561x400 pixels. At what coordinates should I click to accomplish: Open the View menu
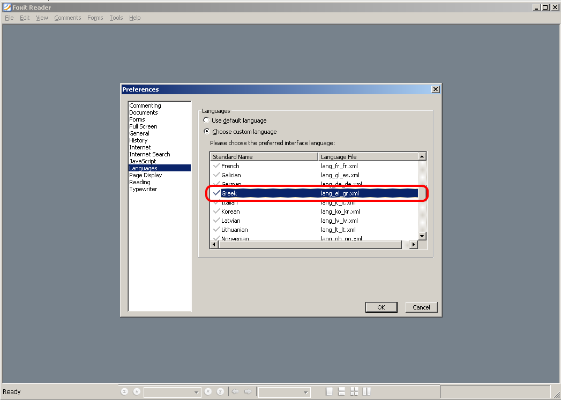42,18
